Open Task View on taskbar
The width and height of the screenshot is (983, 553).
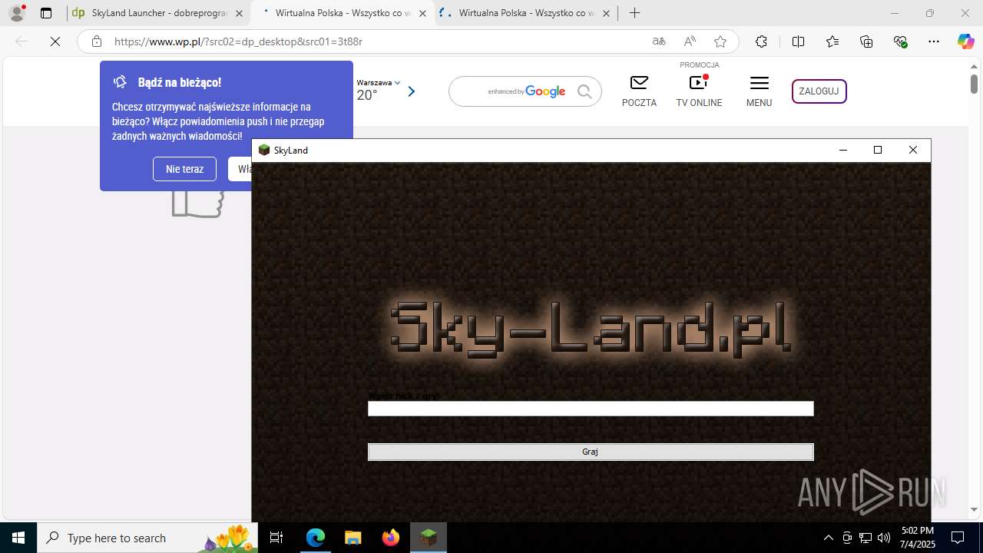[276, 538]
